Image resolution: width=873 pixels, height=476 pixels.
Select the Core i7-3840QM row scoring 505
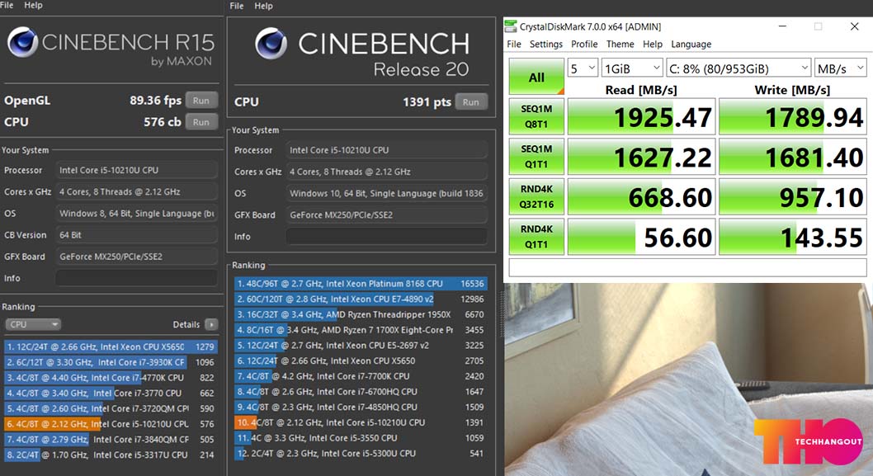point(111,439)
